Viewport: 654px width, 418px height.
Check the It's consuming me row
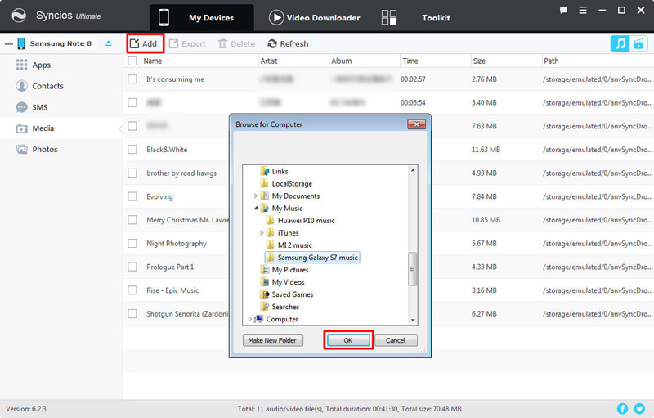(132, 79)
